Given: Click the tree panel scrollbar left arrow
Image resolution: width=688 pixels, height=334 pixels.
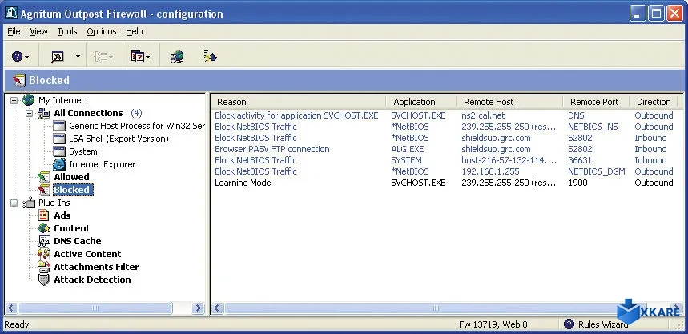Looking at the screenshot, I should [11, 308].
